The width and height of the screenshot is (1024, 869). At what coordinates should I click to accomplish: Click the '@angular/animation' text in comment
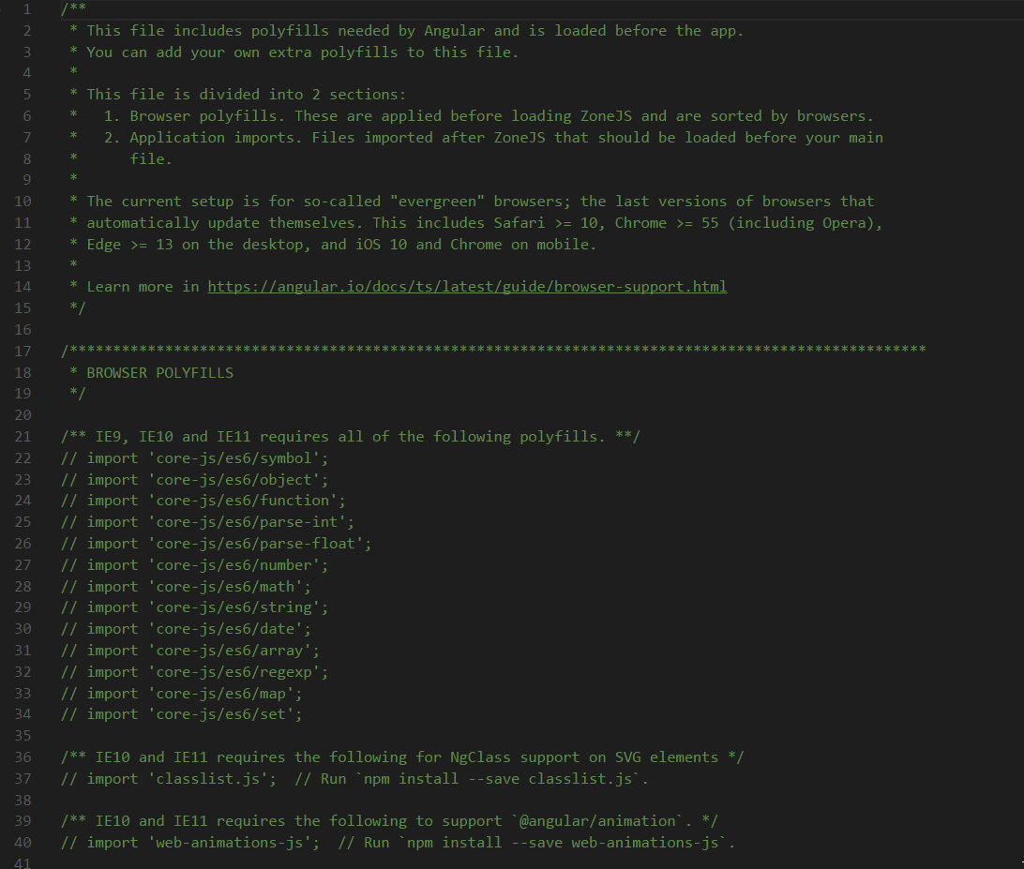(597, 821)
